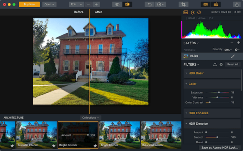
Task: Open the image info icon
Action: click(x=199, y=12)
